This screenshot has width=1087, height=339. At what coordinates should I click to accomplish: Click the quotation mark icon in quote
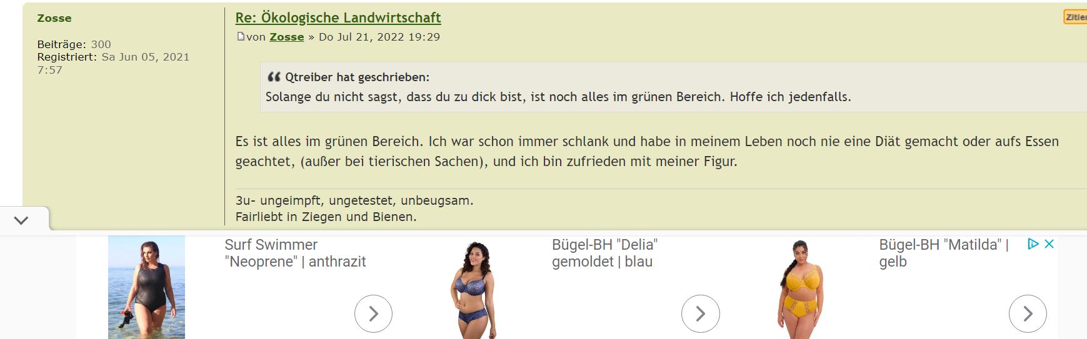pos(274,77)
